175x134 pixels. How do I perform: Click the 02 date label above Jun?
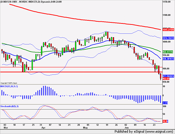[x=126, y=125]
